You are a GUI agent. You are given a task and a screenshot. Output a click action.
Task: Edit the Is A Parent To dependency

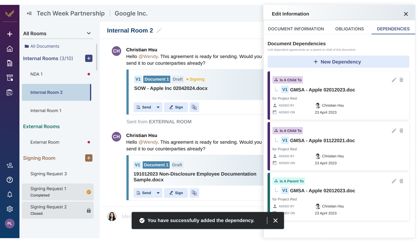coord(394,181)
